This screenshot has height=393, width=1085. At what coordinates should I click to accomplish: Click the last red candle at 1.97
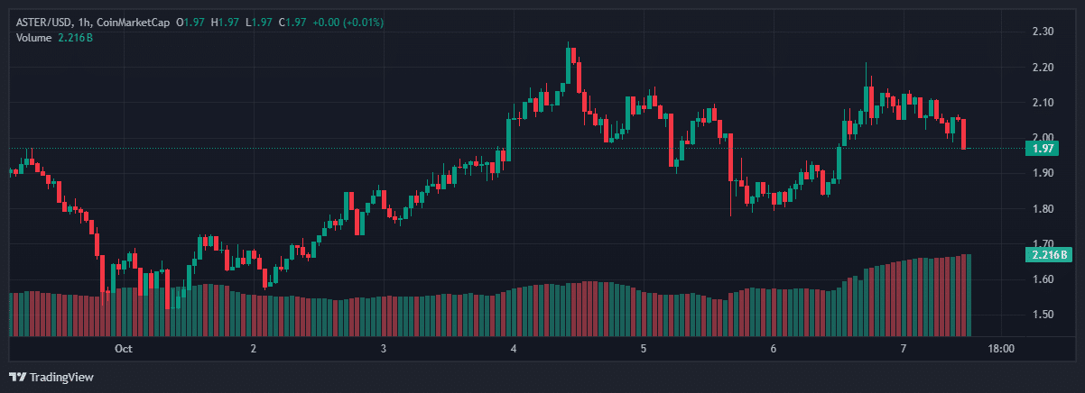click(x=964, y=134)
